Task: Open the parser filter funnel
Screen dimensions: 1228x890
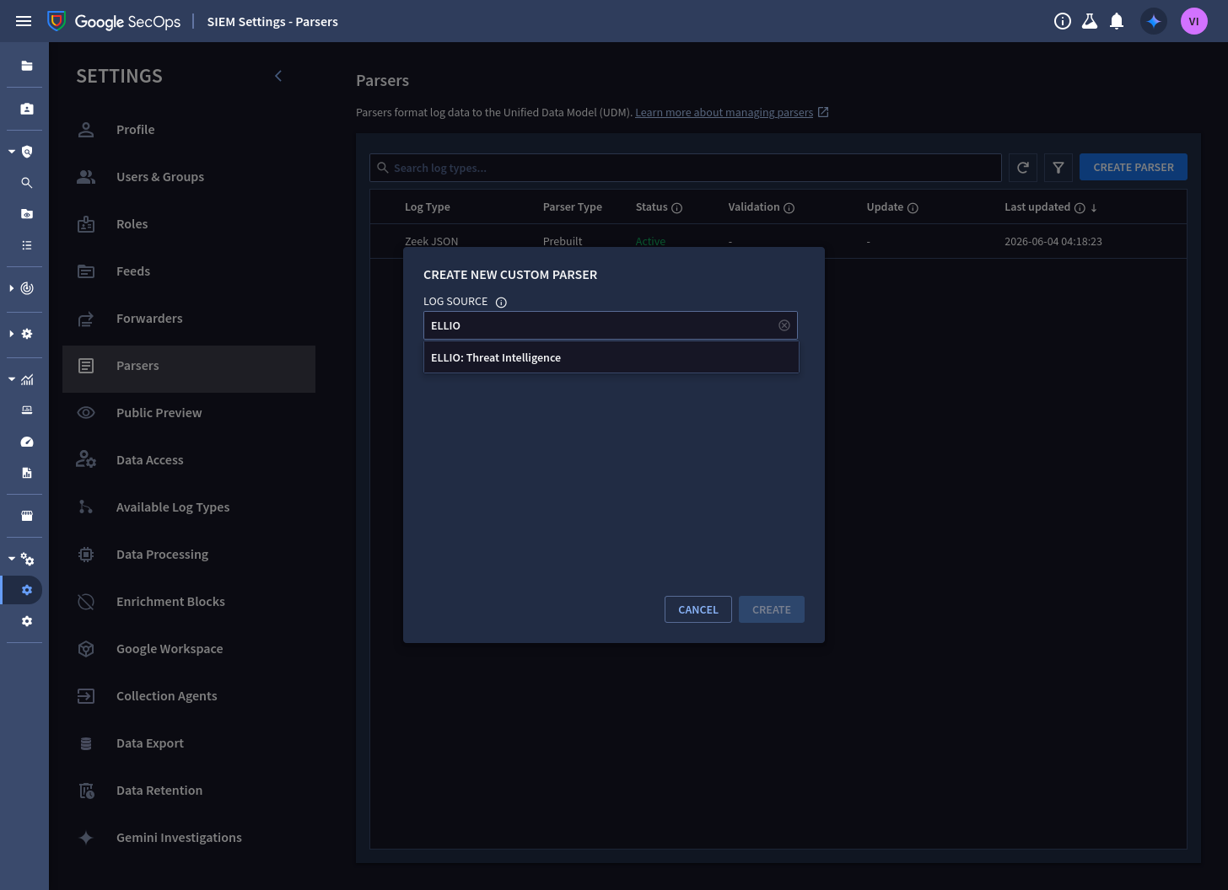Action: point(1058,168)
